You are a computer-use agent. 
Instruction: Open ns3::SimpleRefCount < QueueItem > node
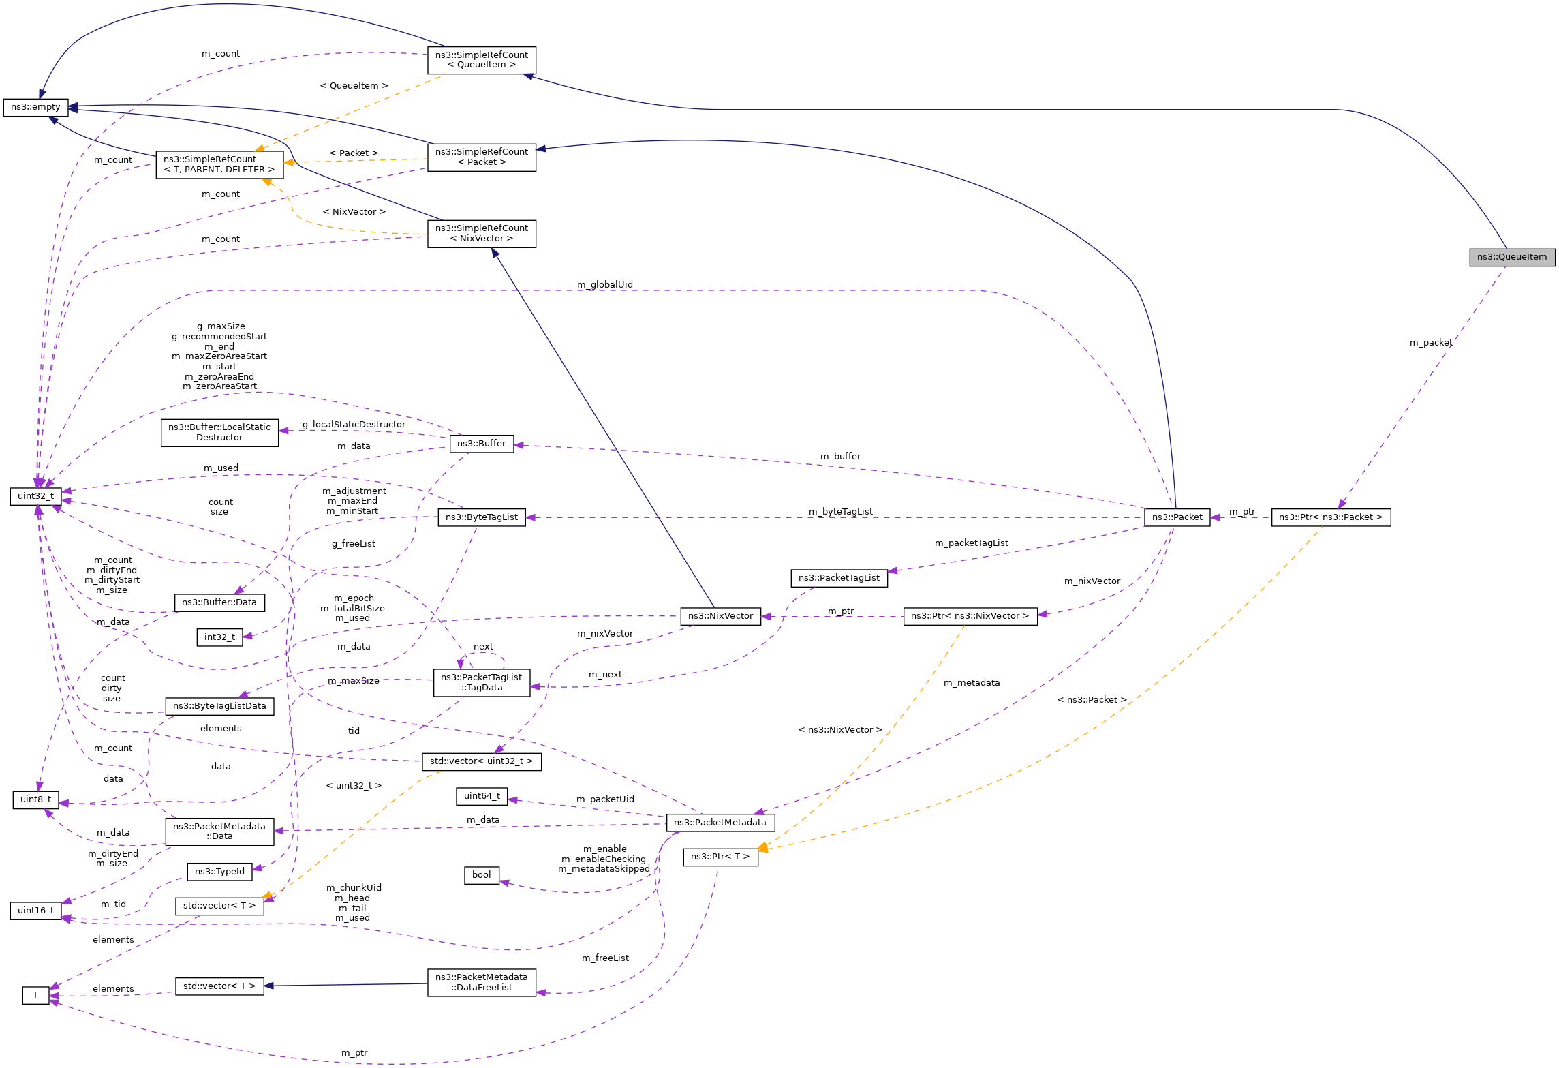(482, 60)
